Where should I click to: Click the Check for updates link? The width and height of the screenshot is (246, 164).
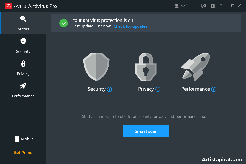130,26
